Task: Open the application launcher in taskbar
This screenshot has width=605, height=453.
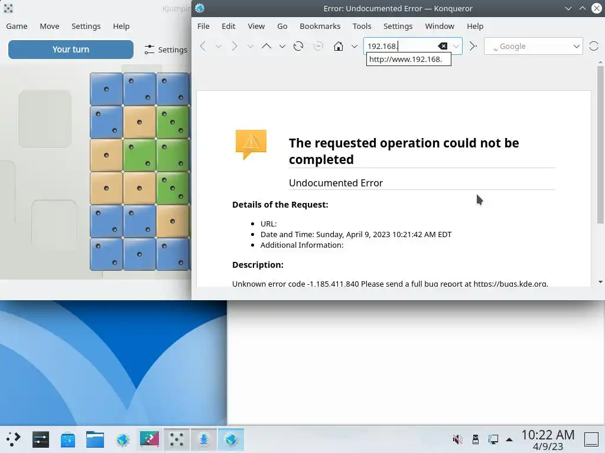Action: tap(13, 439)
